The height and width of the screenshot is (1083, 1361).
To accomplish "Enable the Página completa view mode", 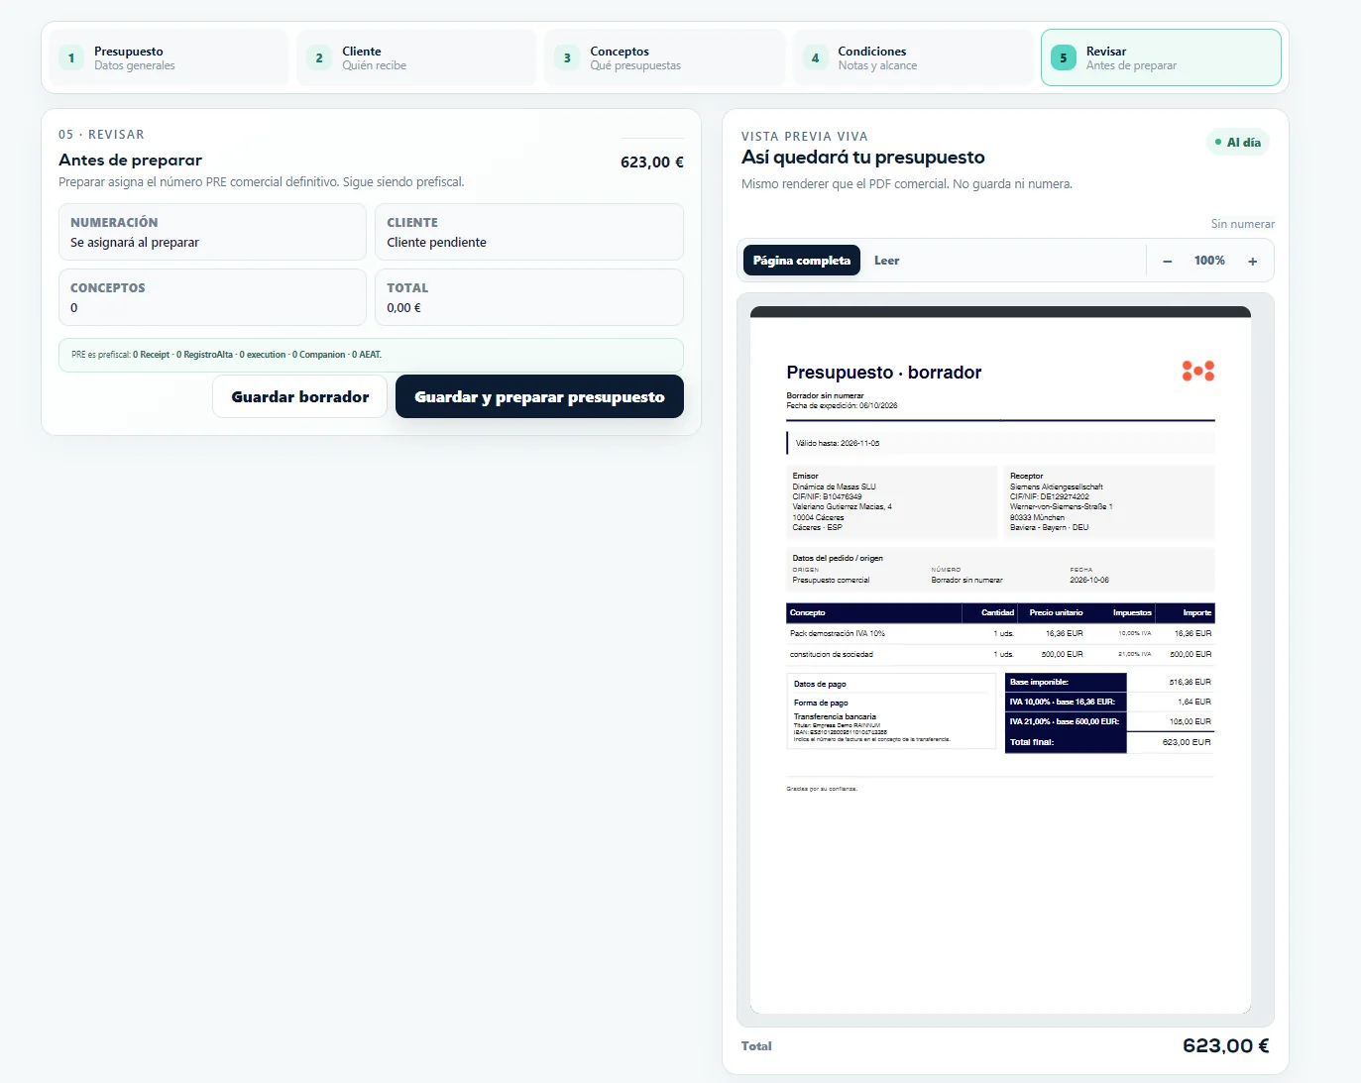I will pos(802,261).
